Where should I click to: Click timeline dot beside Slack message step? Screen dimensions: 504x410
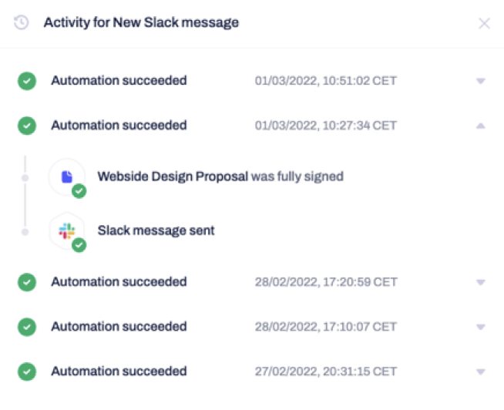[x=25, y=232]
